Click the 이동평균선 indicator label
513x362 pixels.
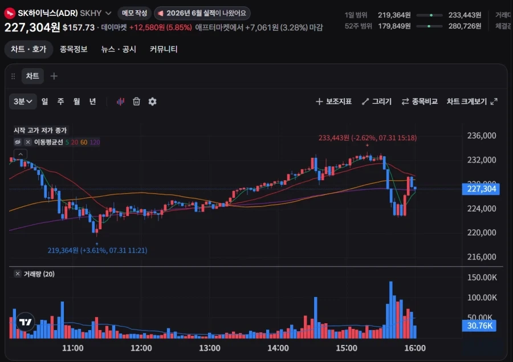click(x=48, y=142)
